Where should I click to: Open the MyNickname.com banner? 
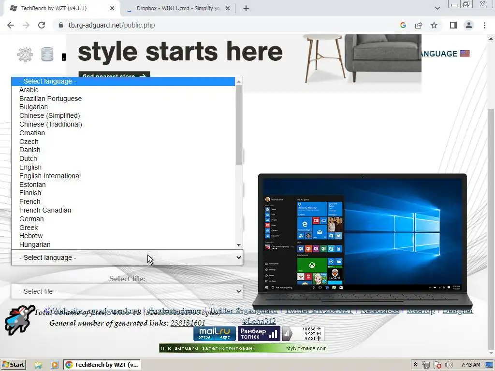[x=243, y=348]
